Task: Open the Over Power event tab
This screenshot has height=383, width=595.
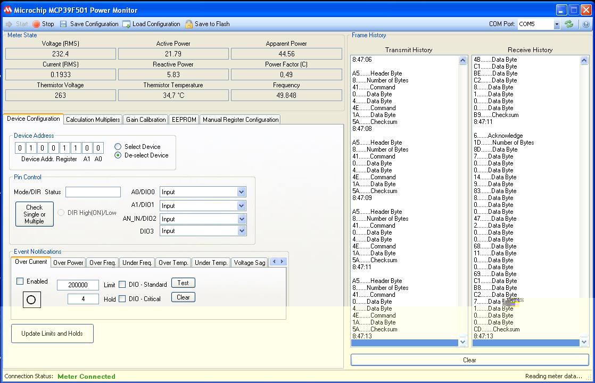Action: (x=68, y=262)
